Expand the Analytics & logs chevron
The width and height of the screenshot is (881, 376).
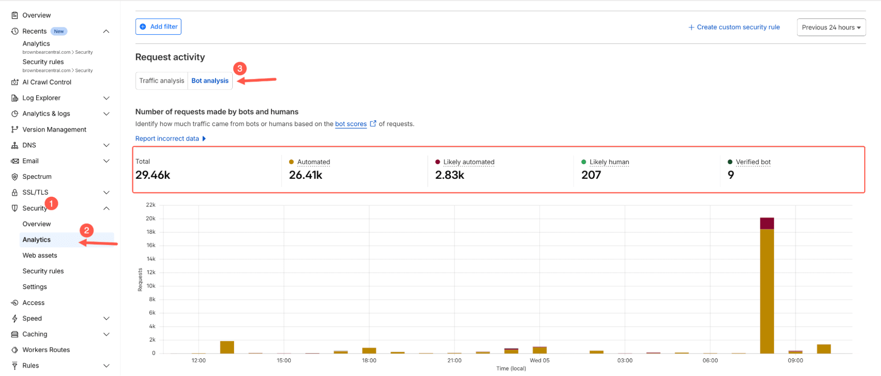coord(106,114)
